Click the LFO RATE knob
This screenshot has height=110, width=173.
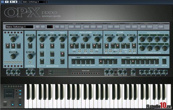click(x=42, y=39)
